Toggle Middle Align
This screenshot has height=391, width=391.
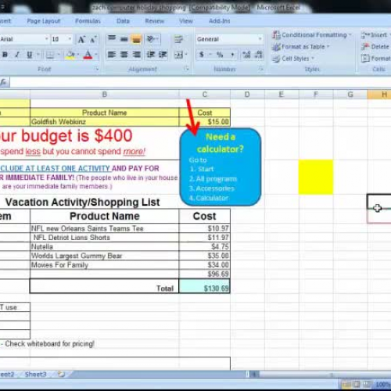click(x=124, y=39)
